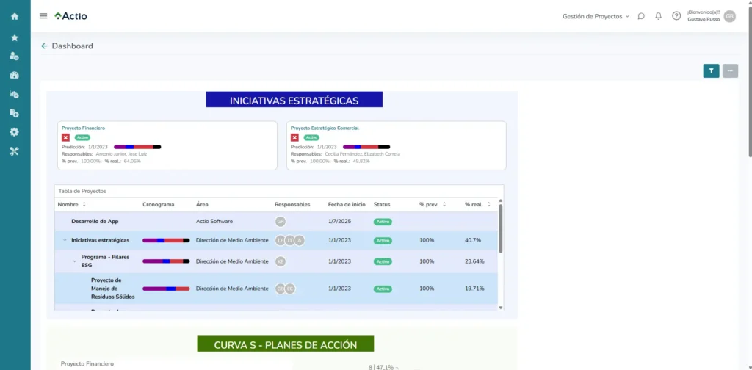Open the notifications bell

pos(658,16)
